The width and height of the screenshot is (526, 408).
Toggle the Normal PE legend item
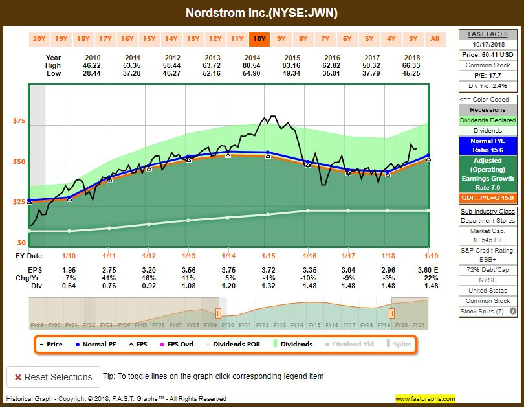coord(96,344)
